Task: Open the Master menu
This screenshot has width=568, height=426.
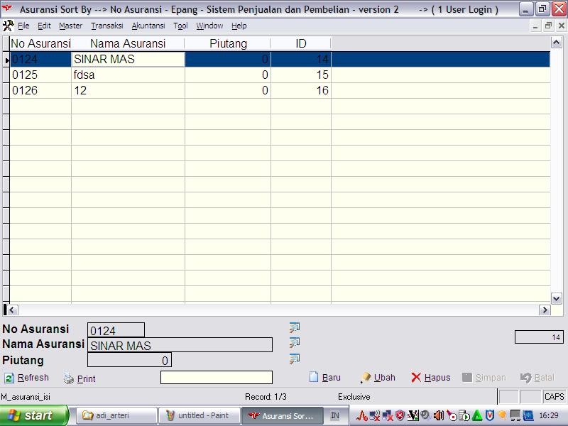Action: tap(70, 26)
